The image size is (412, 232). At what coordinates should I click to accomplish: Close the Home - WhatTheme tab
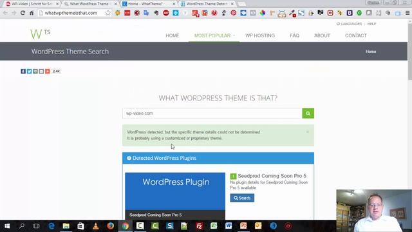click(x=174, y=4)
